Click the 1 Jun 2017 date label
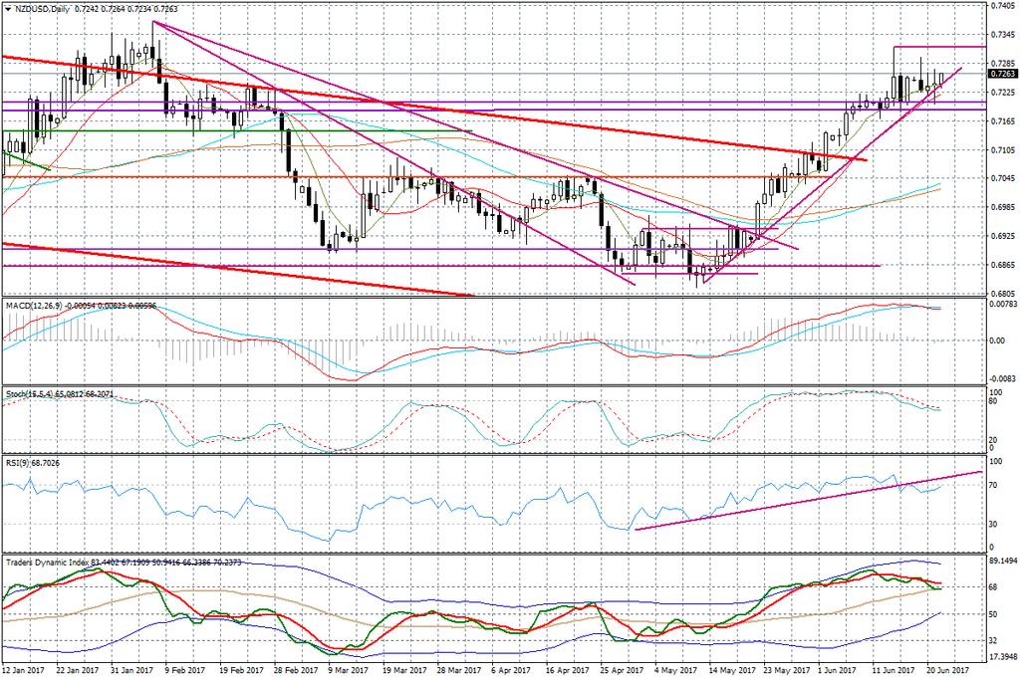Screen dimensions: 1020x680 click(x=836, y=670)
